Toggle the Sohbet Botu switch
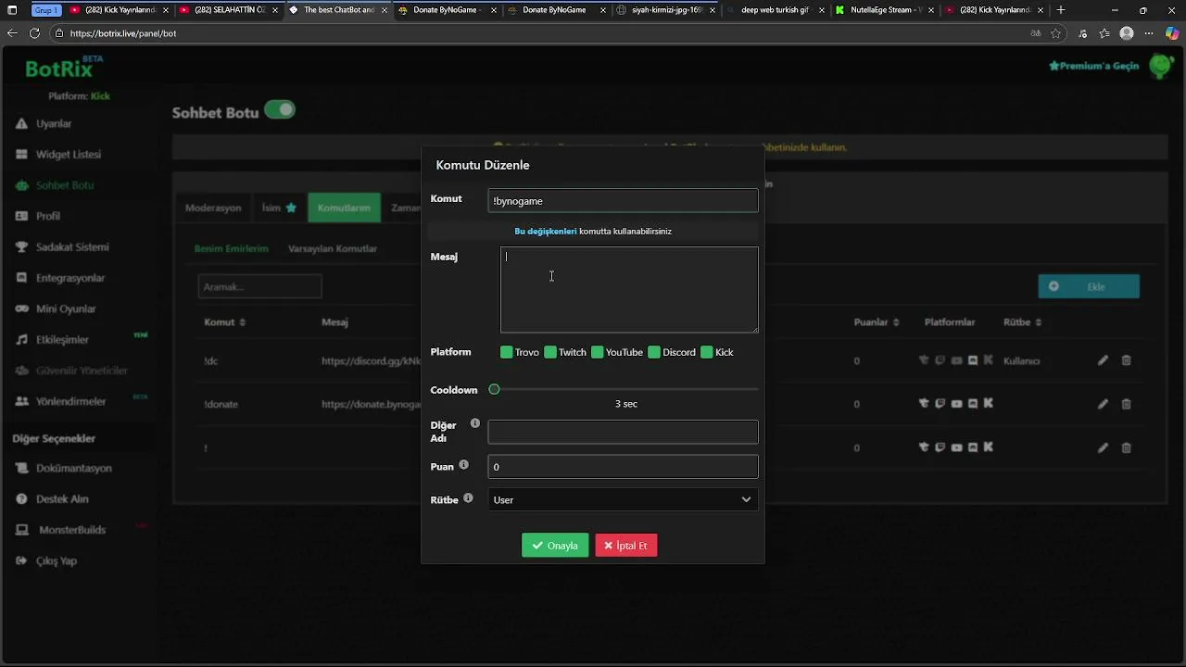The image size is (1186, 667). pos(279,109)
